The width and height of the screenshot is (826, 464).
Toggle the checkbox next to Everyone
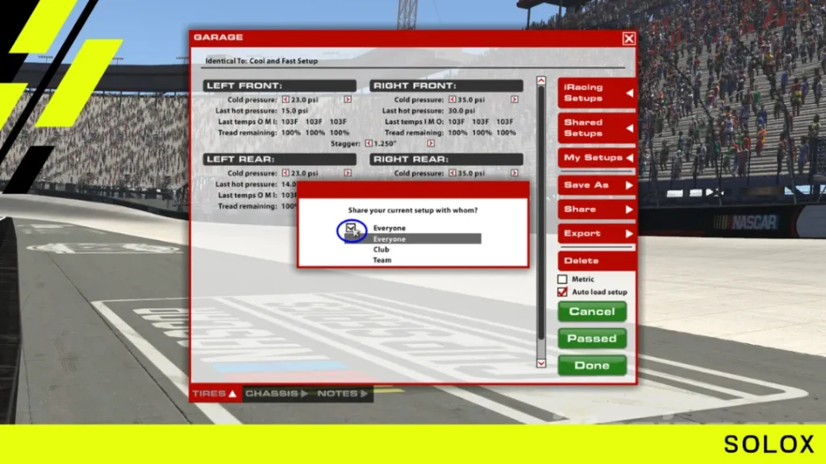pos(351,228)
